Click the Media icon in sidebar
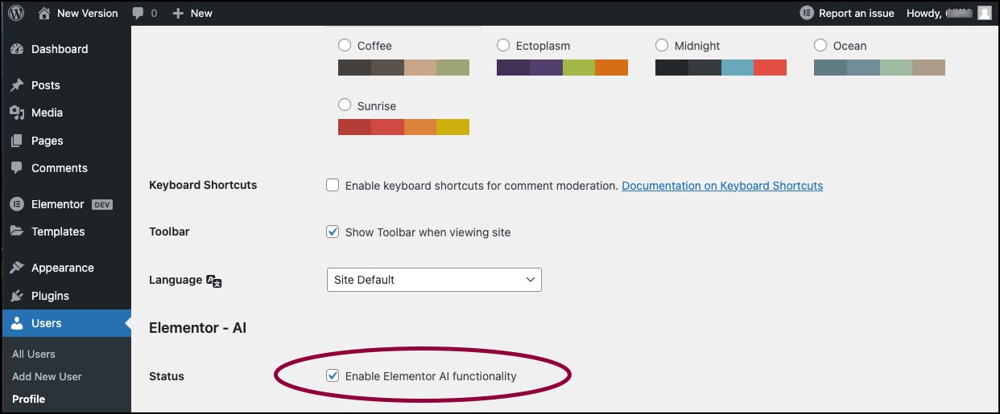The width and height of the screenshot is (1000, 414). [x=17, y=113]
